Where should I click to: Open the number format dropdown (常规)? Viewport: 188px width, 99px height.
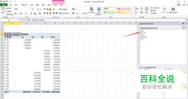86,9
